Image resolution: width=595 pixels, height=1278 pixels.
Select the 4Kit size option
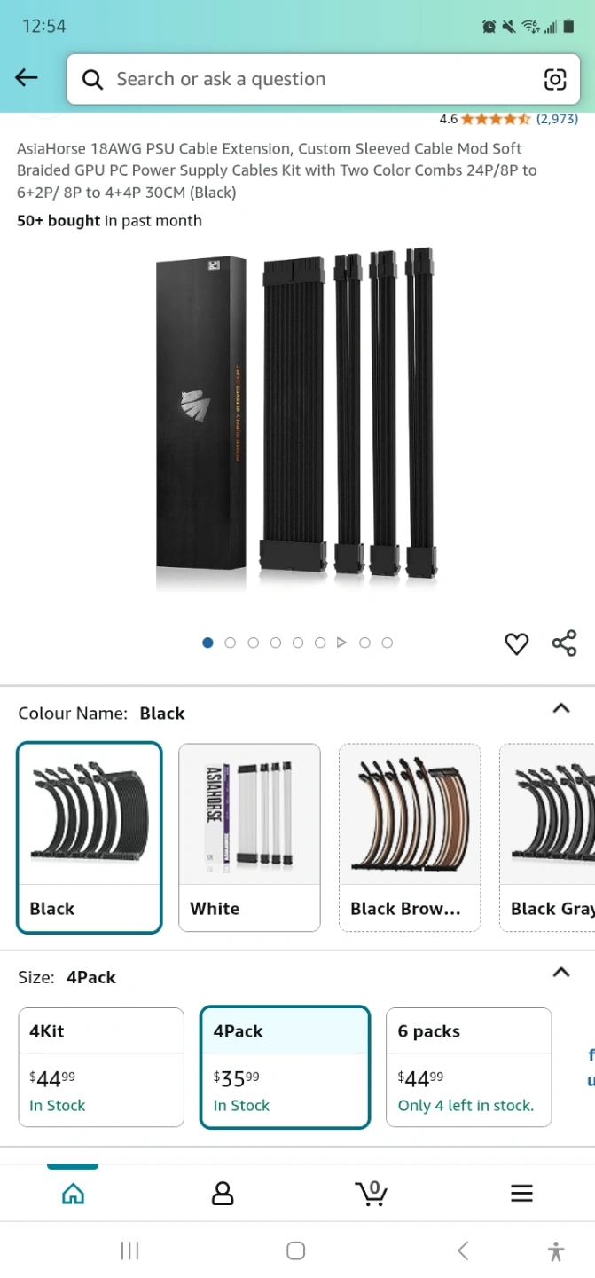point(101,1067)
